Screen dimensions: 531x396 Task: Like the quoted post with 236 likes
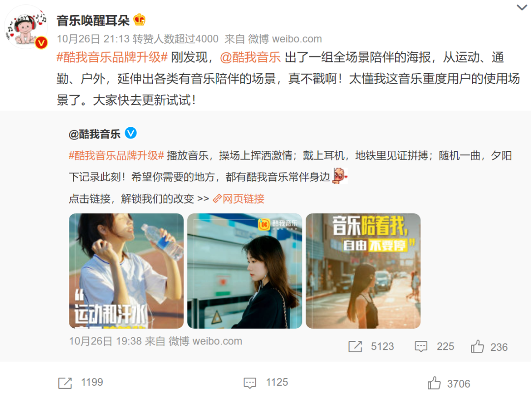(477, 346)
